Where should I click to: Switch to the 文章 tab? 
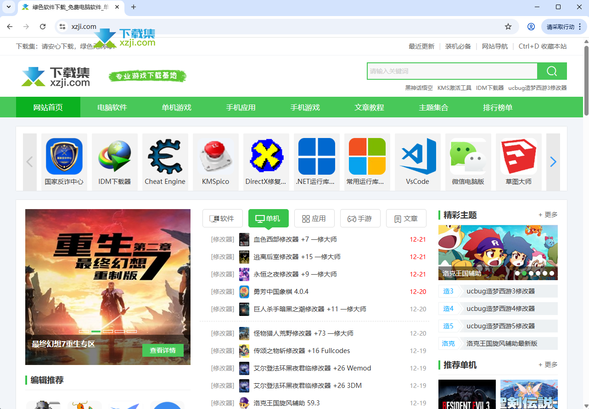[406, 218]
